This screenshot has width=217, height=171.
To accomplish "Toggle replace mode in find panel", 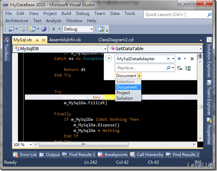I will (109, 58).
